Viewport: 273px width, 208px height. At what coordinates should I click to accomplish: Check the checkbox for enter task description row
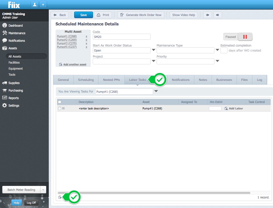click(60, 108)
